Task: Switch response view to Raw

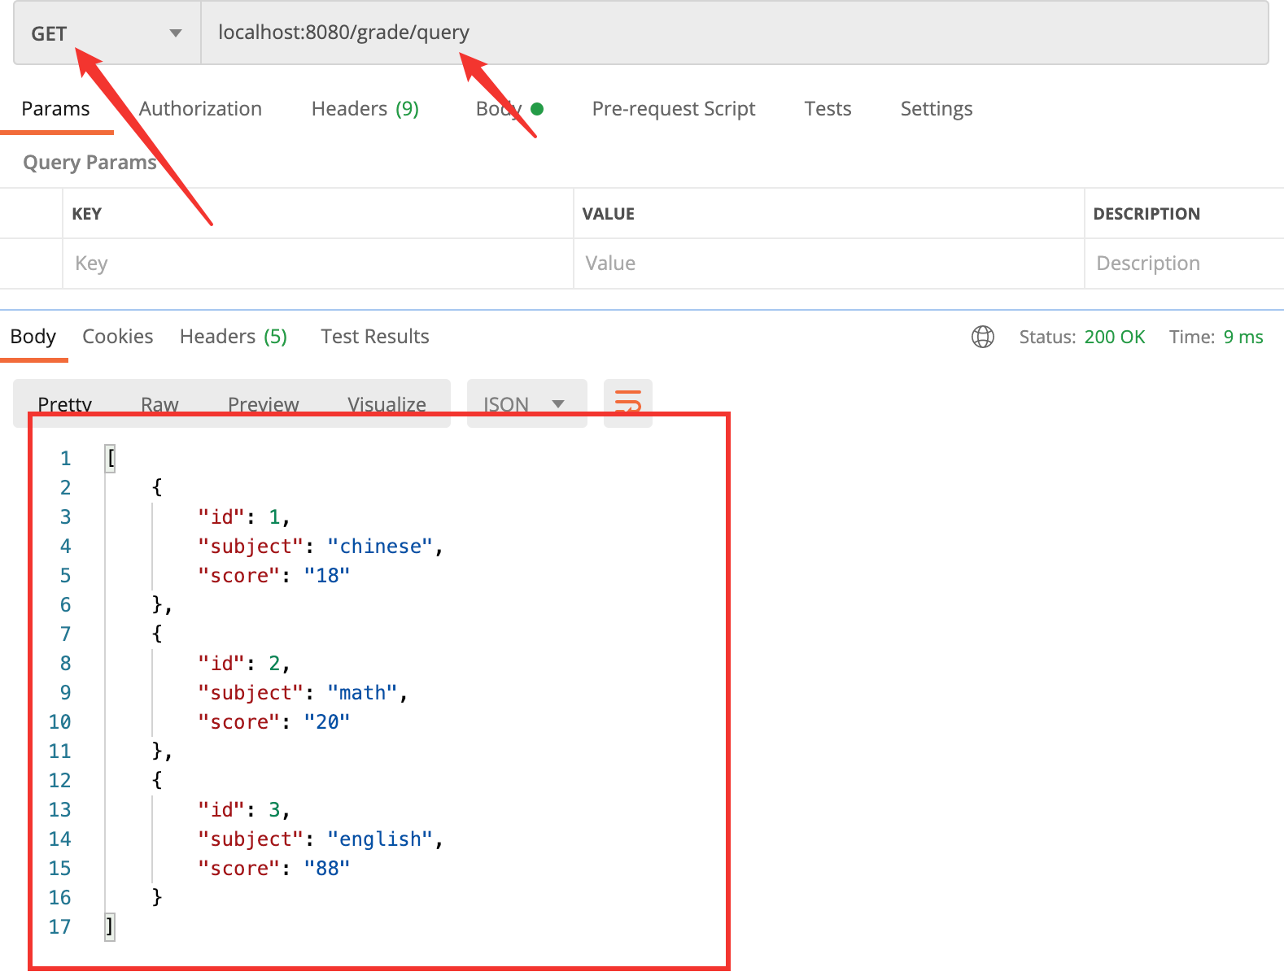Action: (159, 404)
